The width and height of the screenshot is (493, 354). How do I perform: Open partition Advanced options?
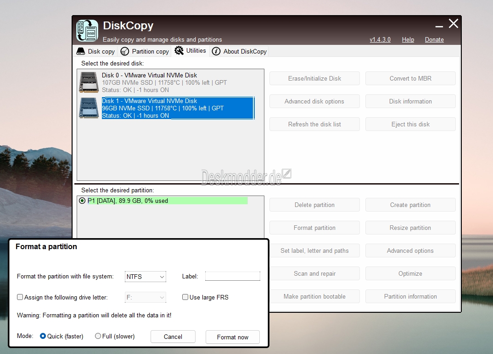410,251
